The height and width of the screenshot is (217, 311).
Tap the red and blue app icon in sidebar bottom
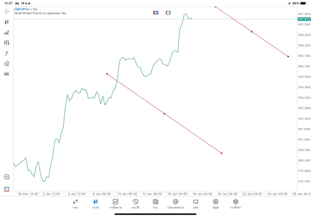(7, 188)
